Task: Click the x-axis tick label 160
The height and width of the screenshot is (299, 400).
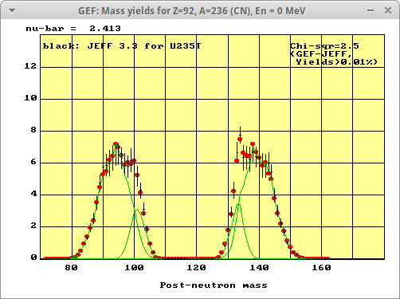Action: [321, 267]
